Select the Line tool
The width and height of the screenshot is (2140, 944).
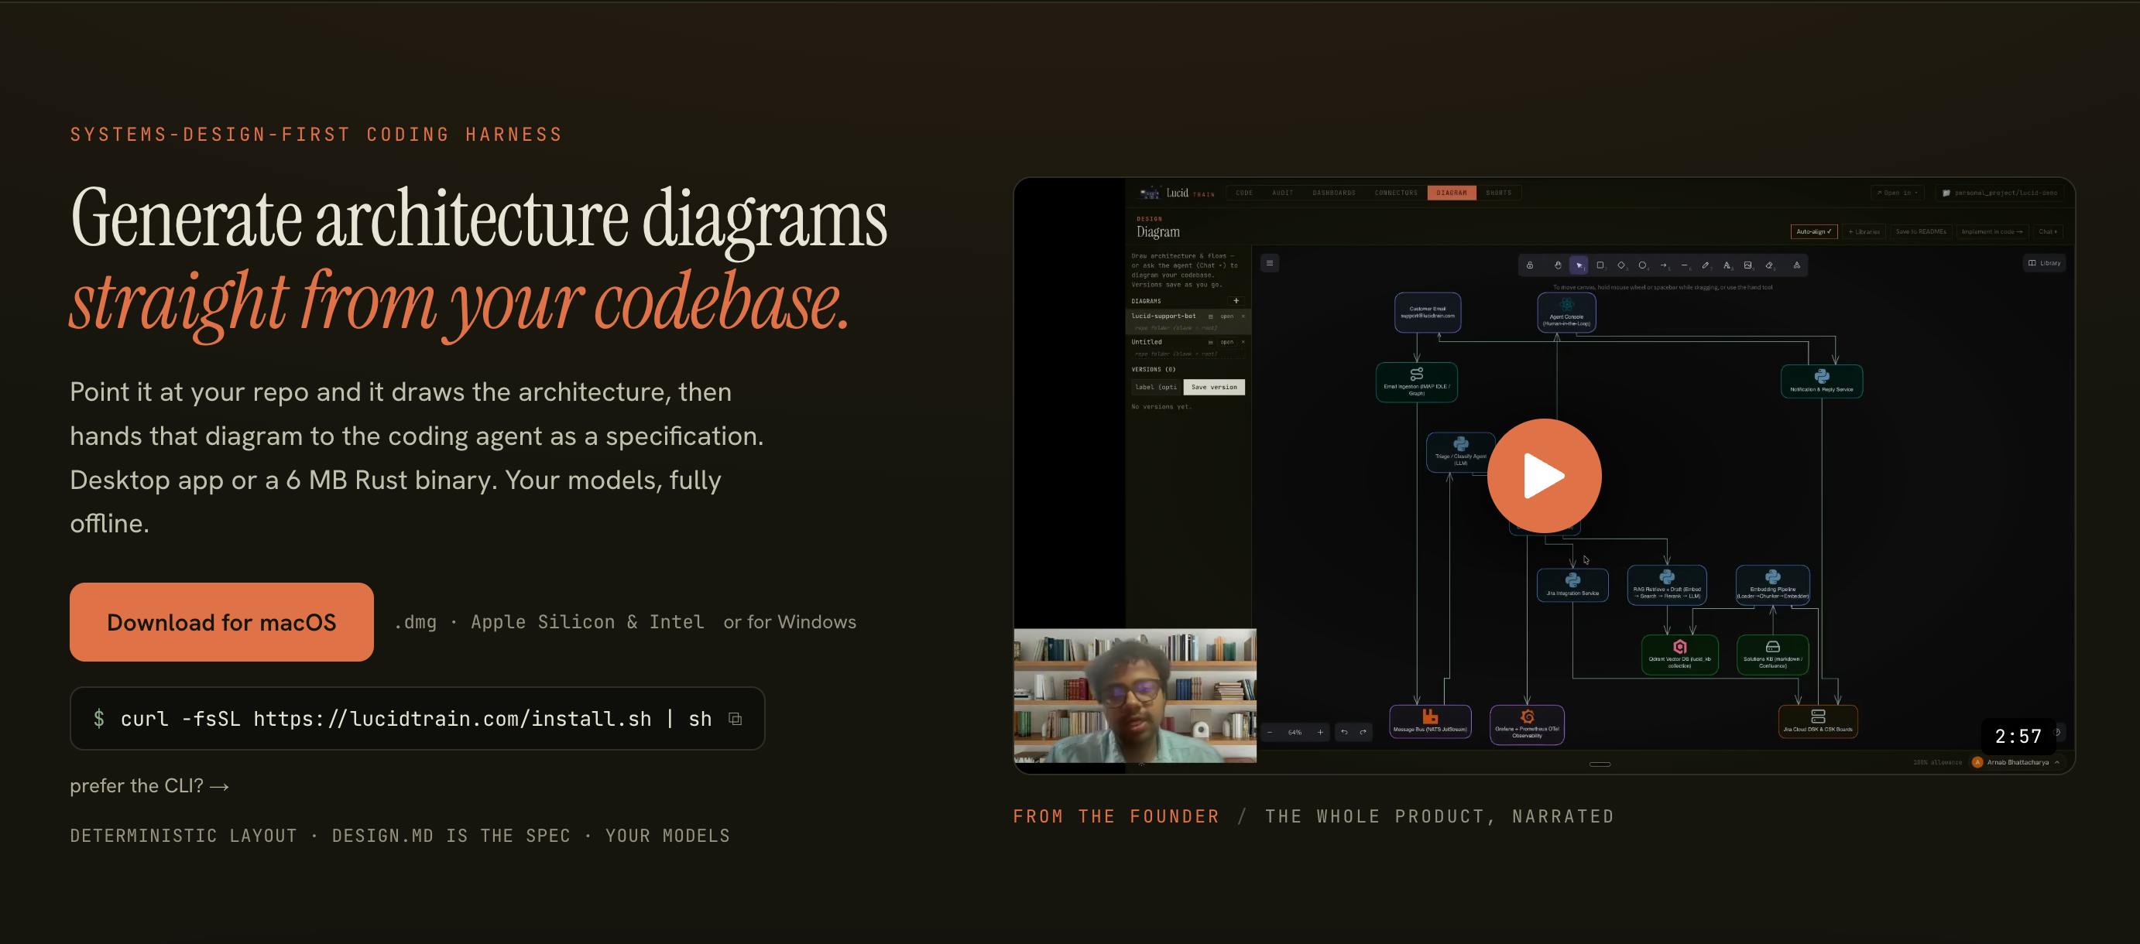pyautogui.click(x=1685, y=265)
